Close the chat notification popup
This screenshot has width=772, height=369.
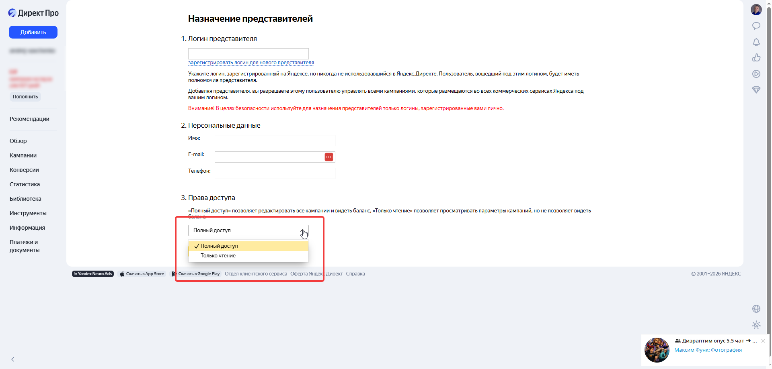(763, 341)
